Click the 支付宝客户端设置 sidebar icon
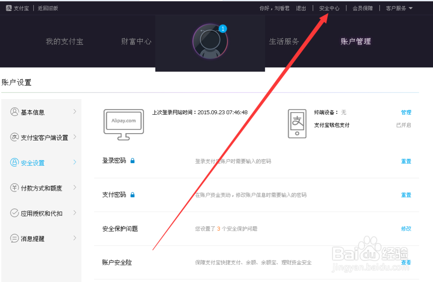 (x=14, y=137)
